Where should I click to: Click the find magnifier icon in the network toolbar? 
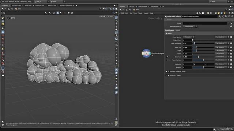(x=230, y=13)
